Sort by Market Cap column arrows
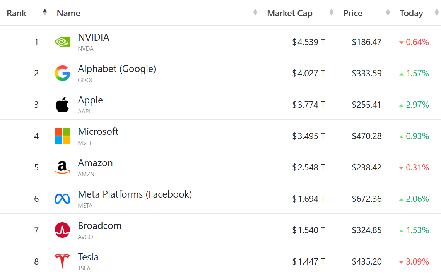Viewport: 441px width, 275px height. pos(332,12)
